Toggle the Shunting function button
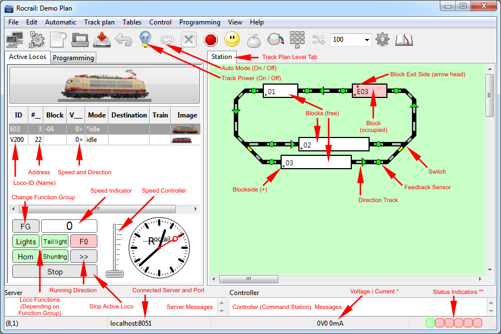Image resolution: width=501 pixels, height=334 pixels. (x=55, y=257)
